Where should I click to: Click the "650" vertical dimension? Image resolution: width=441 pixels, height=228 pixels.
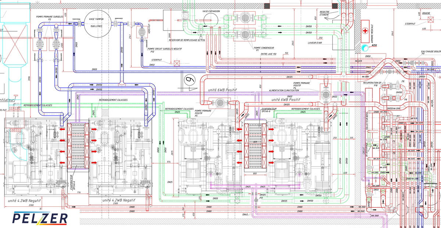click(194, 215)
